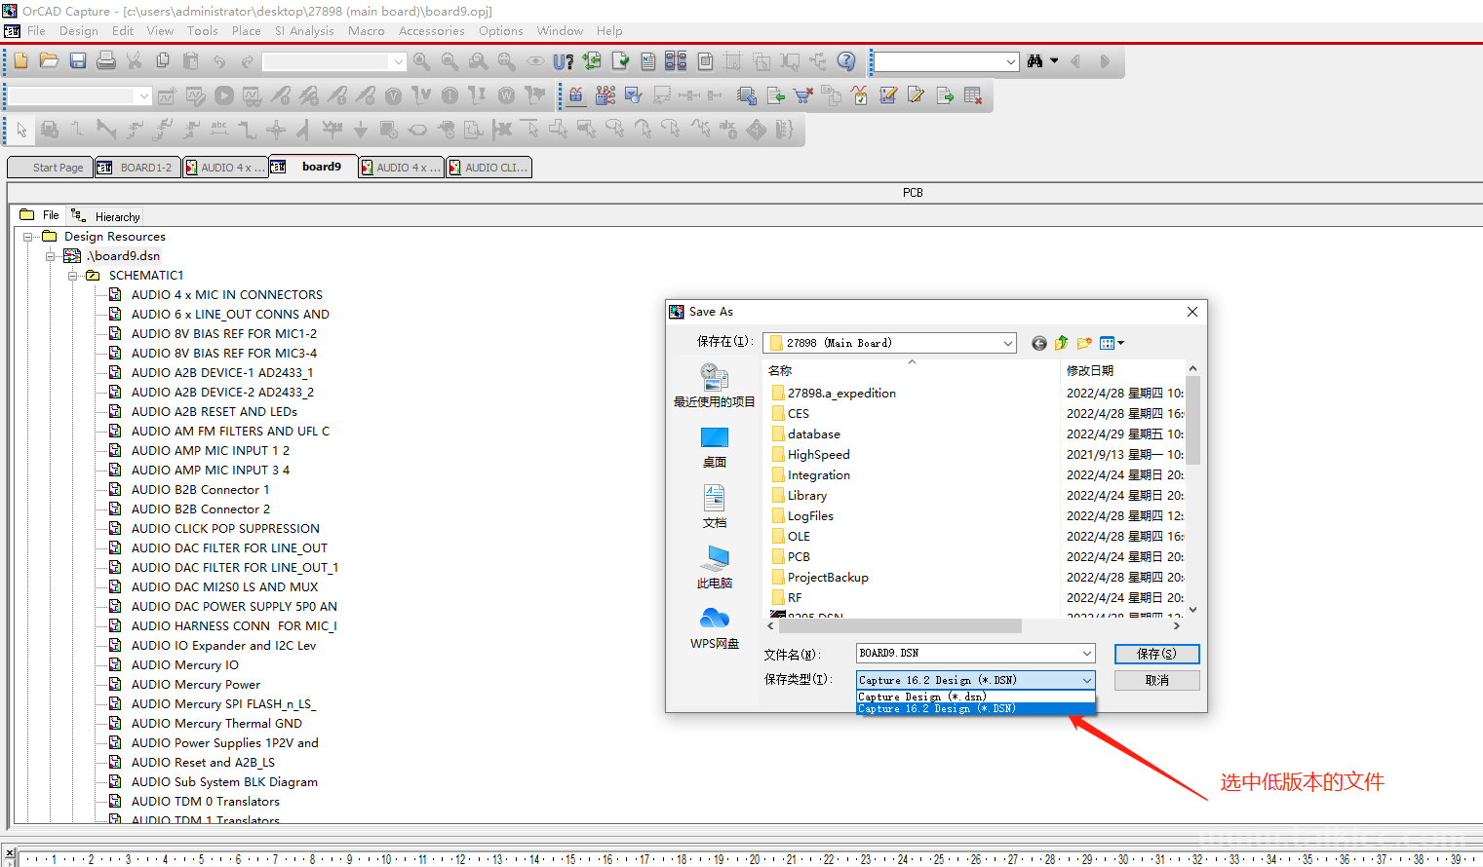Click the blue Help question mark icon
This screenshot has height=867, width=1483.
coord(846,60)
